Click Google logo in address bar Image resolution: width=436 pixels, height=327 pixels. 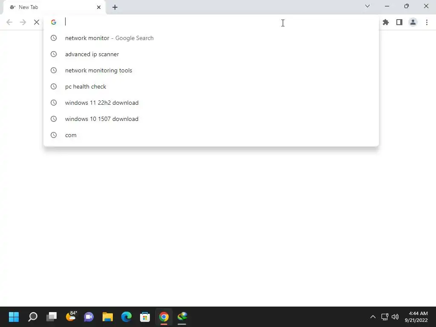(54, 22)
